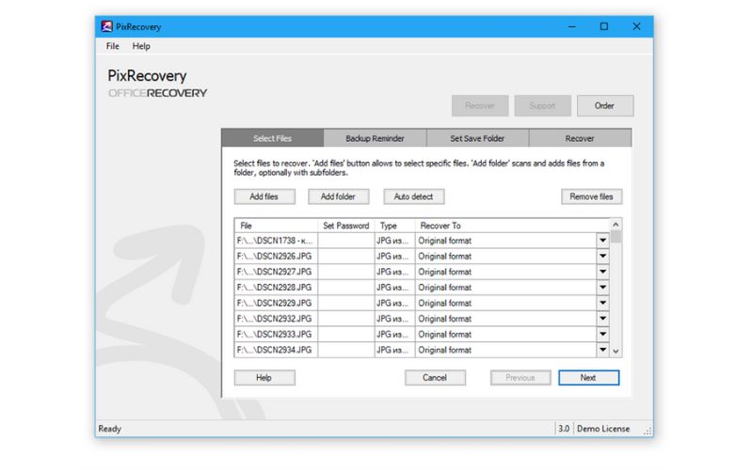752x470 pixels.
Task: Click the Help button at bottom
Action: click(264, 378)
